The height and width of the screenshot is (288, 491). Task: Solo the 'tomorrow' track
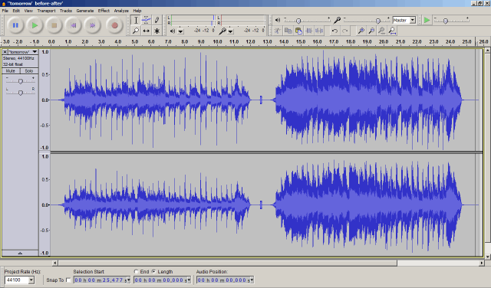coord(29,71)
